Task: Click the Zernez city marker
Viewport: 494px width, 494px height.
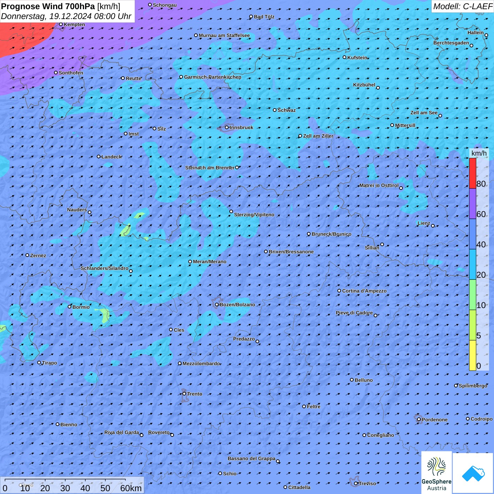Action: (x=28, y=255)
